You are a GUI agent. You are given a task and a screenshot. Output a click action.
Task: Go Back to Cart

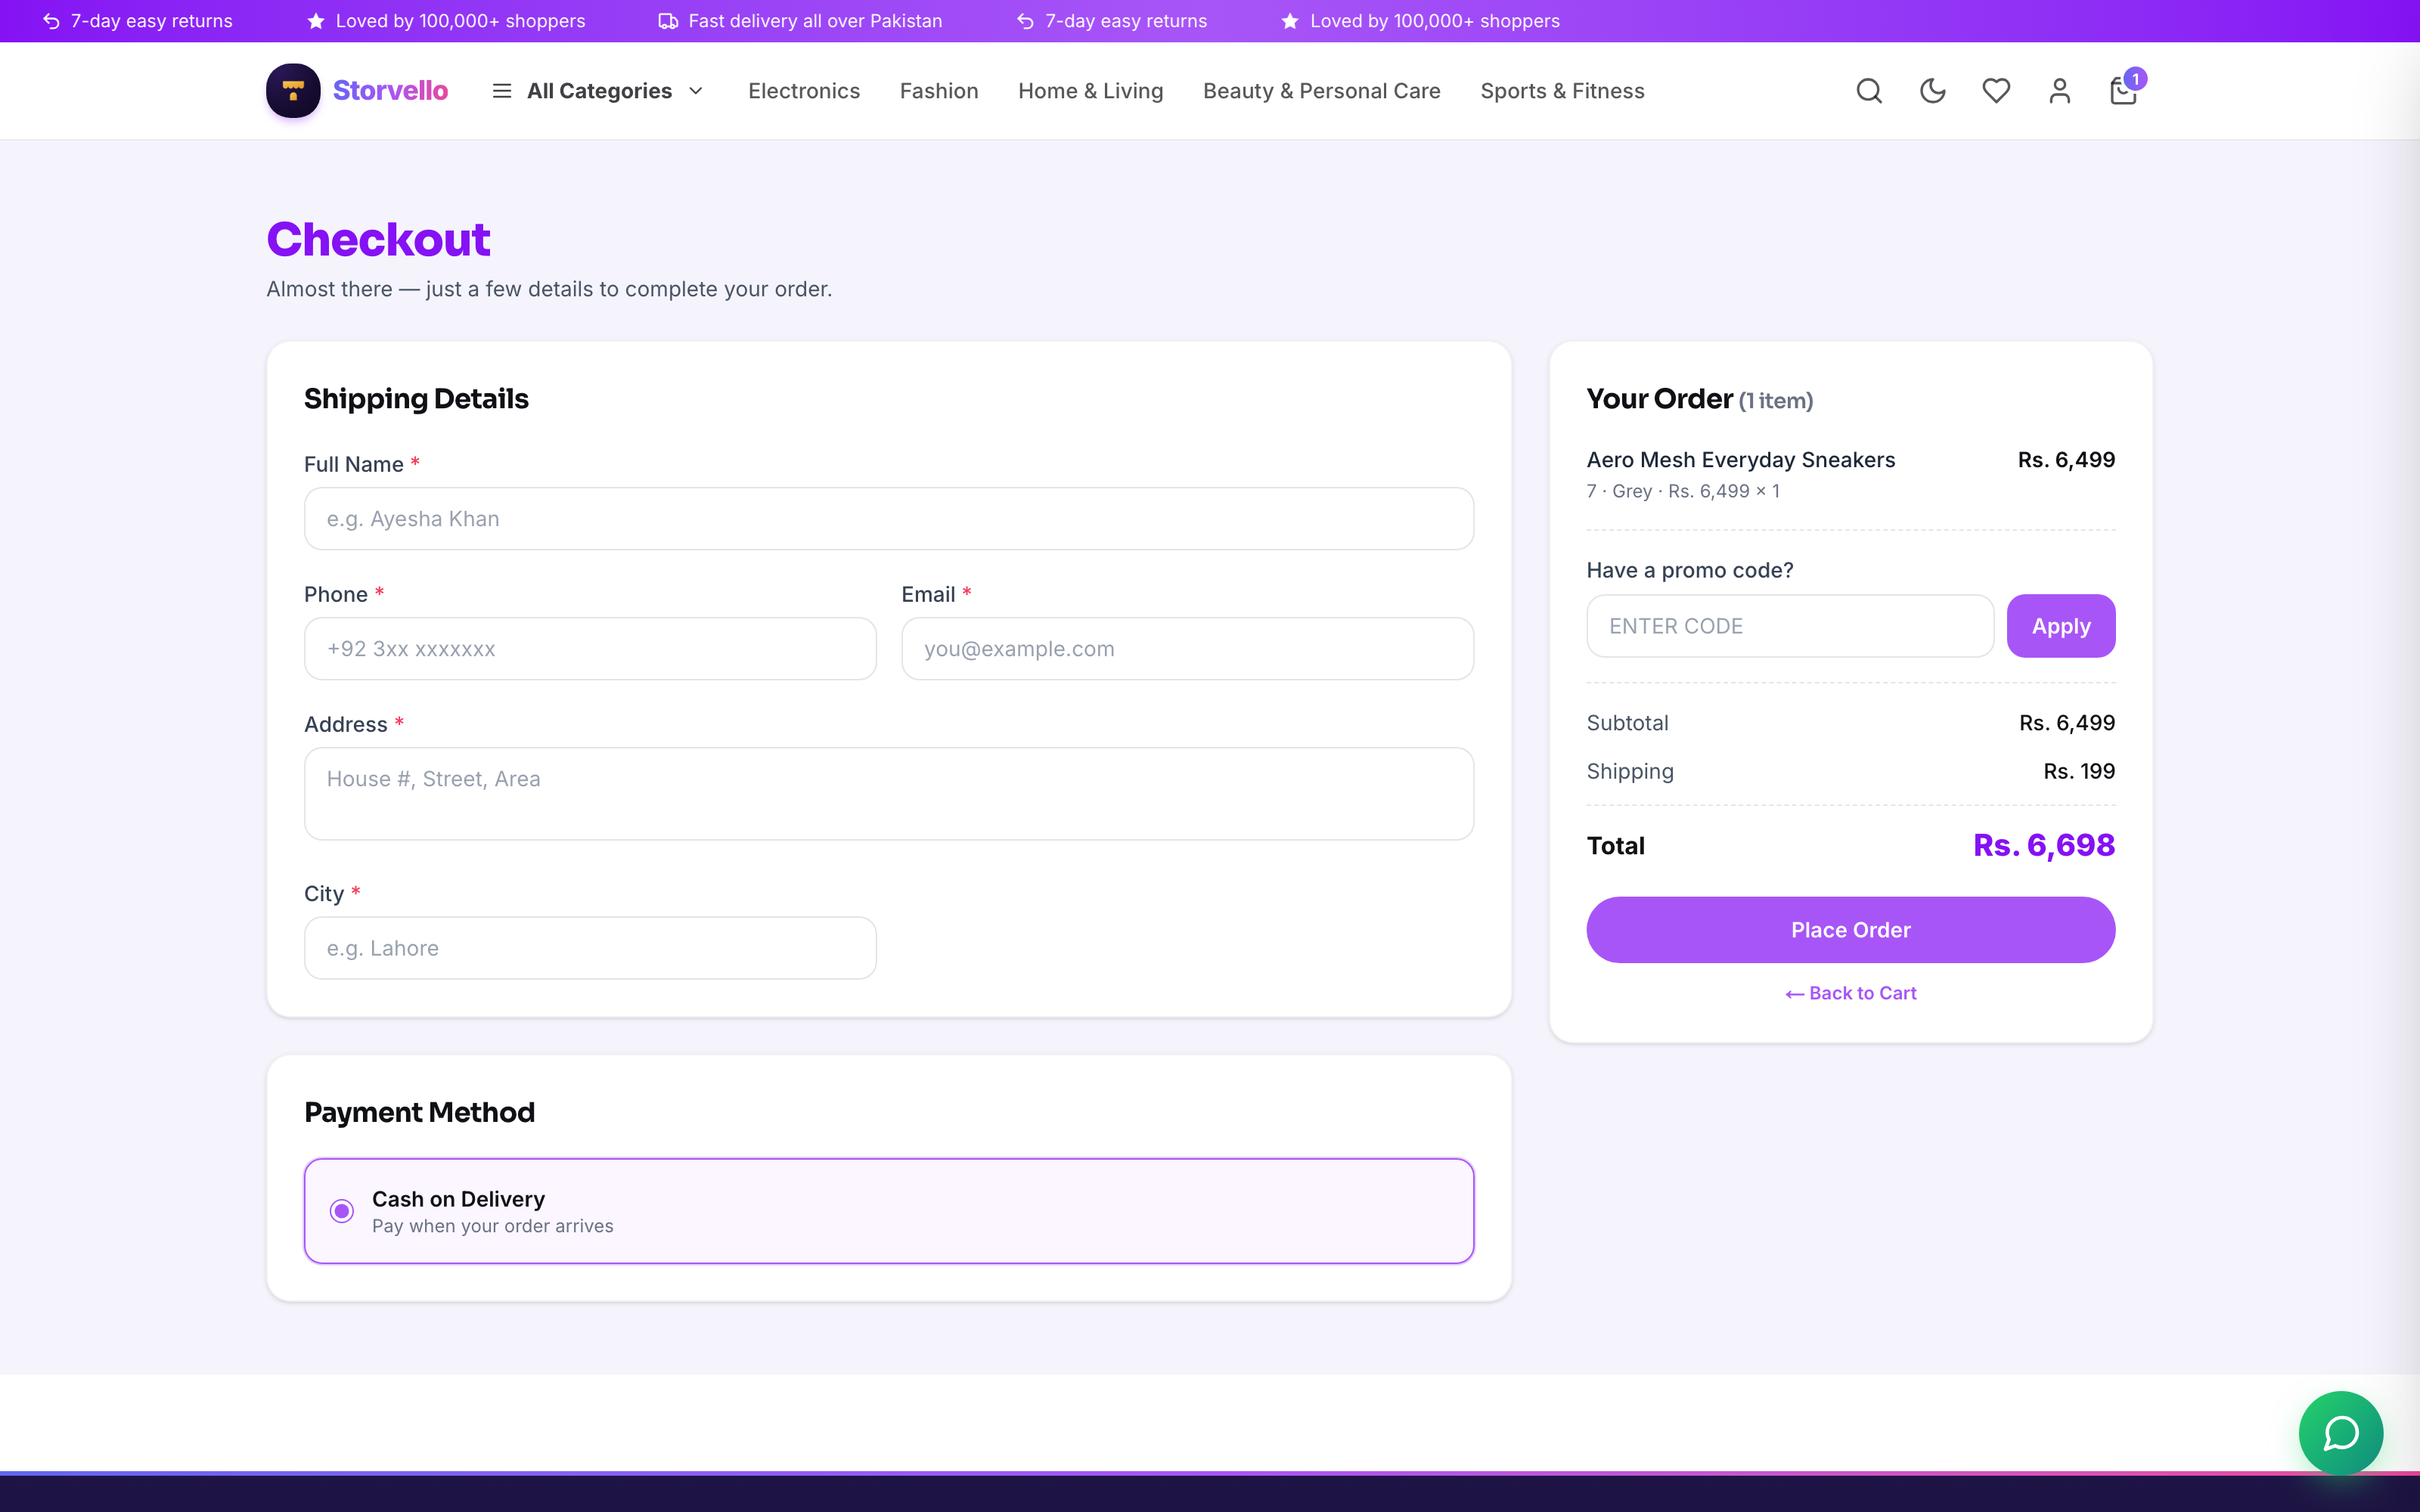(1851, 993)
